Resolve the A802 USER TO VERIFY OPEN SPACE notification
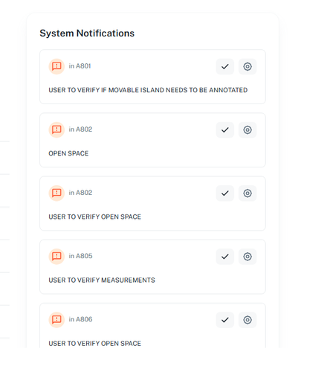 tap(225, 193)
